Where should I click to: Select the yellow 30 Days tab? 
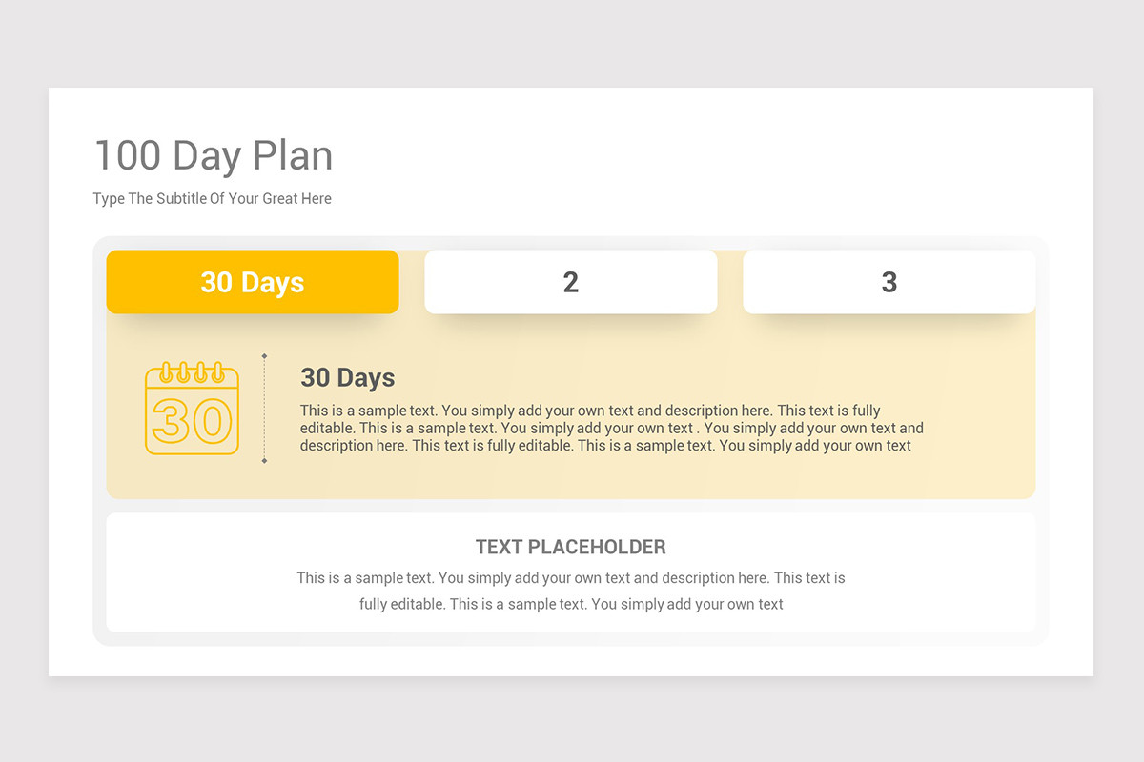pos(253,282)
